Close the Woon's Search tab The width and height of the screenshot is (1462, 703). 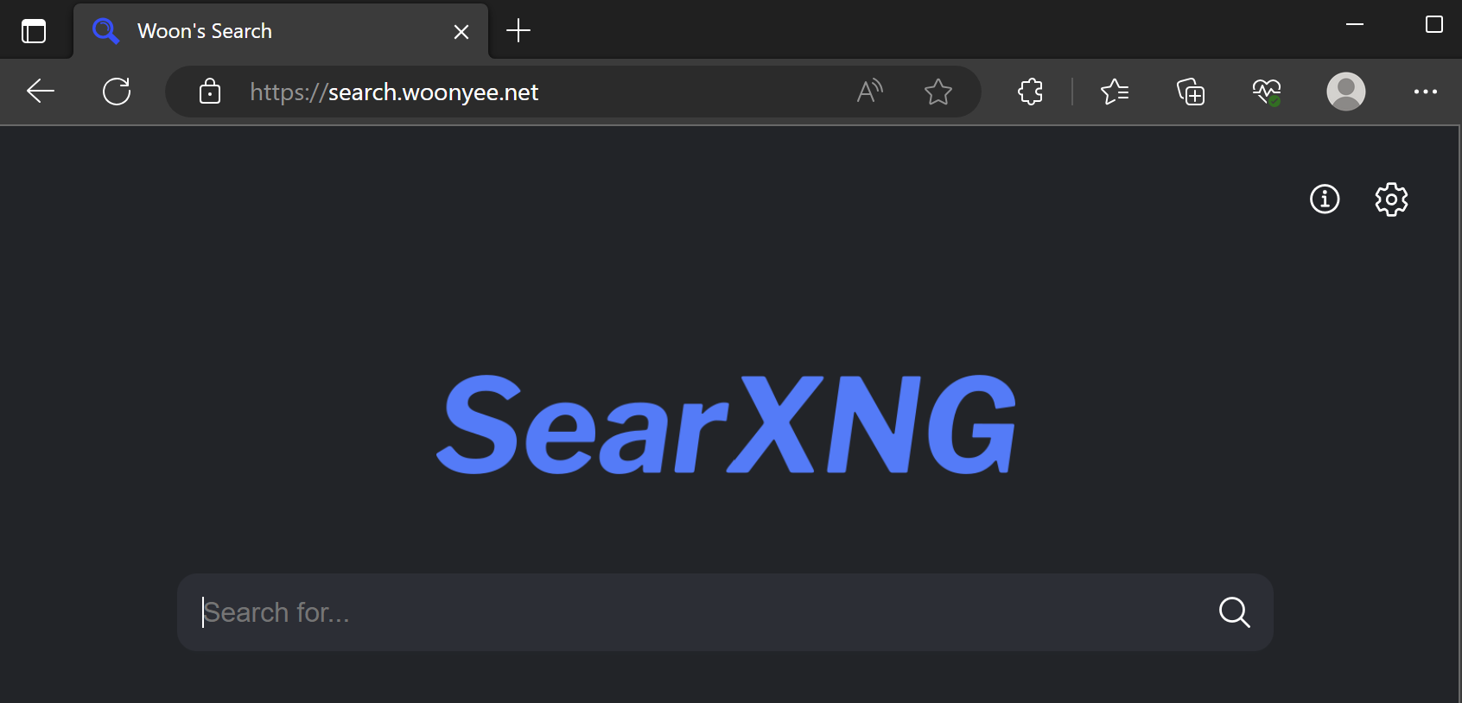[461, 32]
